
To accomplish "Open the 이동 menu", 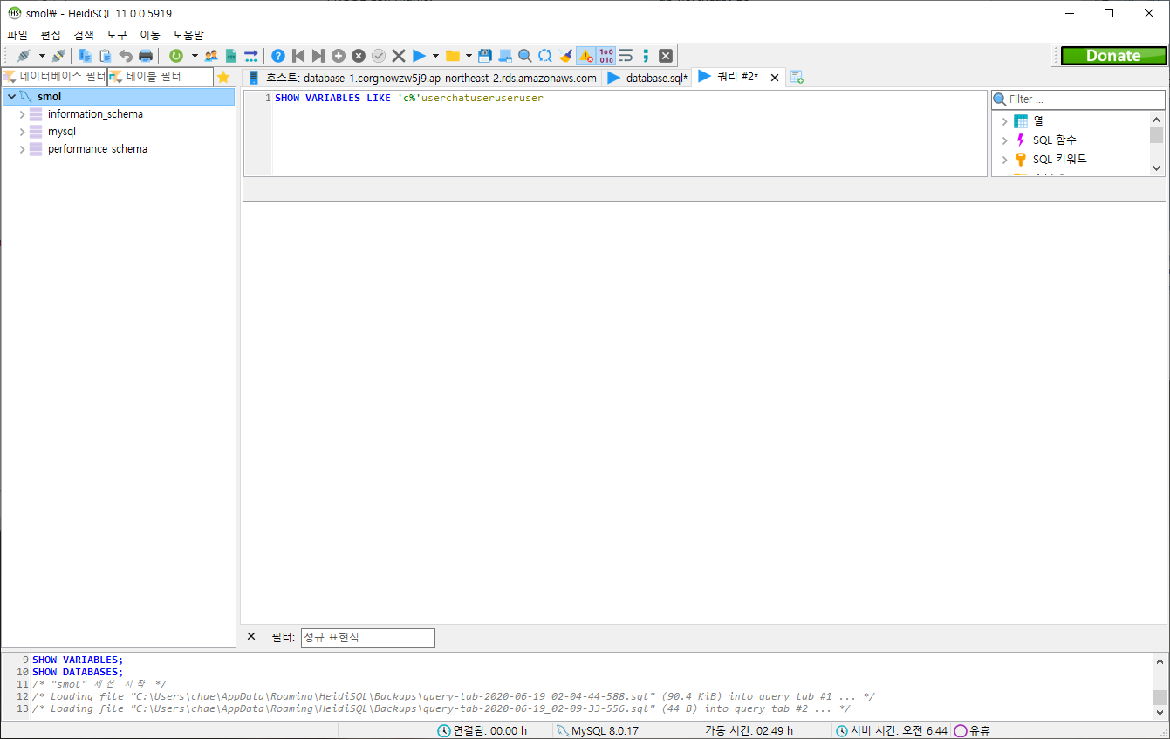I will click(x=150, y=35).
